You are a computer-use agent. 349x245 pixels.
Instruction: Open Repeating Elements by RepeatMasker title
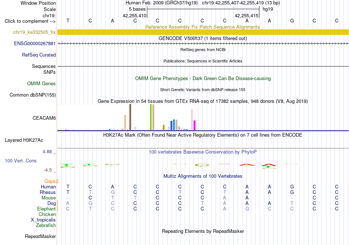203,231
